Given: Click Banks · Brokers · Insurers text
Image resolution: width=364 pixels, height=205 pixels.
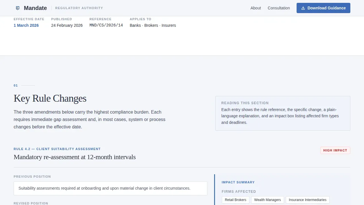Looking at the screenshot, I should 153,25.
